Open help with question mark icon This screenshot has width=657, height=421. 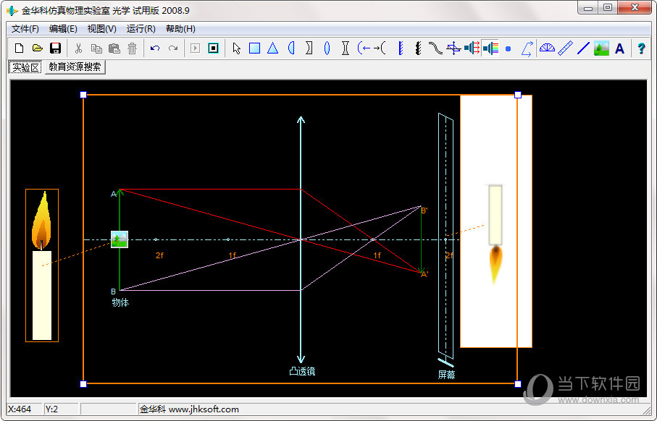(642, 48)
